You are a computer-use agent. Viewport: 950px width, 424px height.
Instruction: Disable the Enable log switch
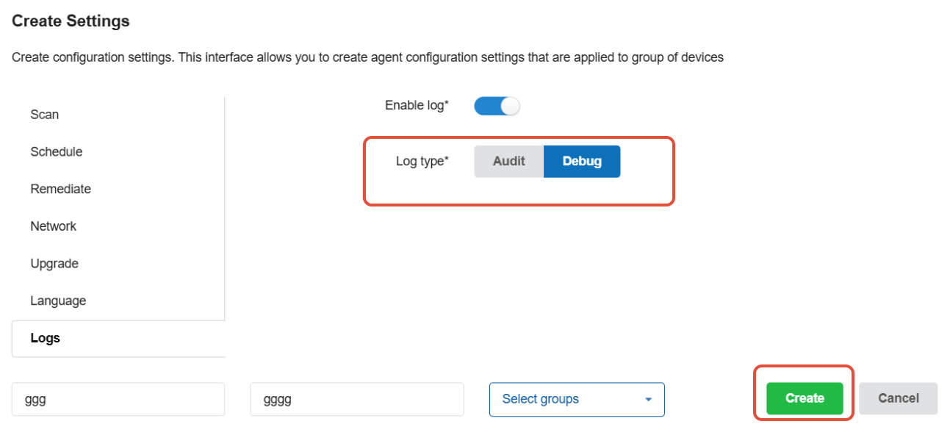pos(497,106)
